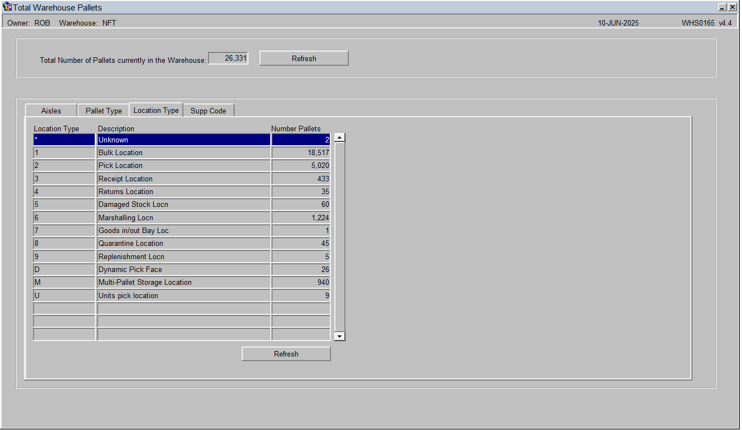Minimize the Total Warehouse Pallets window
This screenshot has height=430, width=742.
pyautogui.click(x=723, y=7)
